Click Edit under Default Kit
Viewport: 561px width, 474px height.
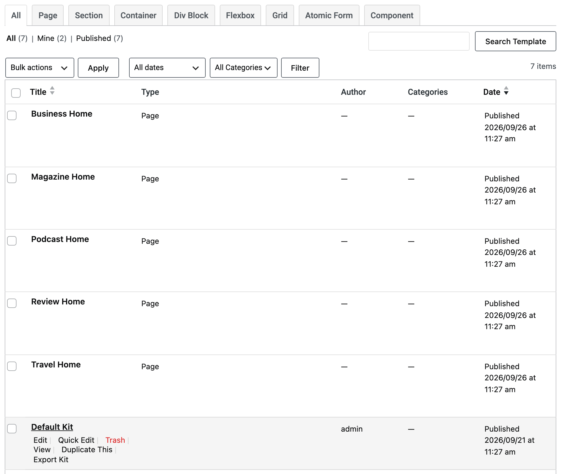pyautogui.click(x=40, y=440)
